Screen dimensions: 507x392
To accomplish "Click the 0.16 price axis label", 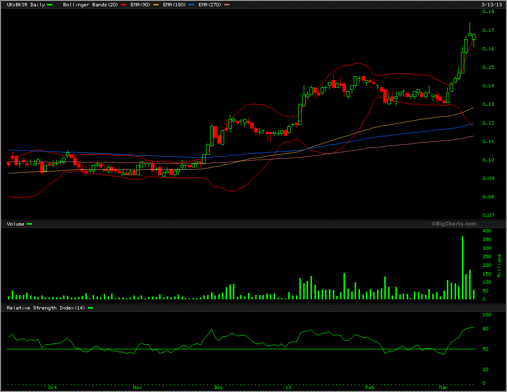I will pos(488,49).
